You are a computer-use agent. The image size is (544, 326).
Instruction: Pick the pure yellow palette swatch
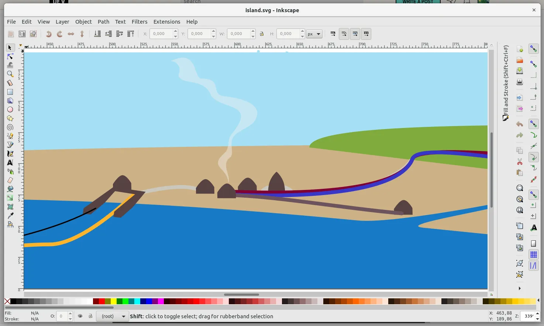(x=114, y=301)
